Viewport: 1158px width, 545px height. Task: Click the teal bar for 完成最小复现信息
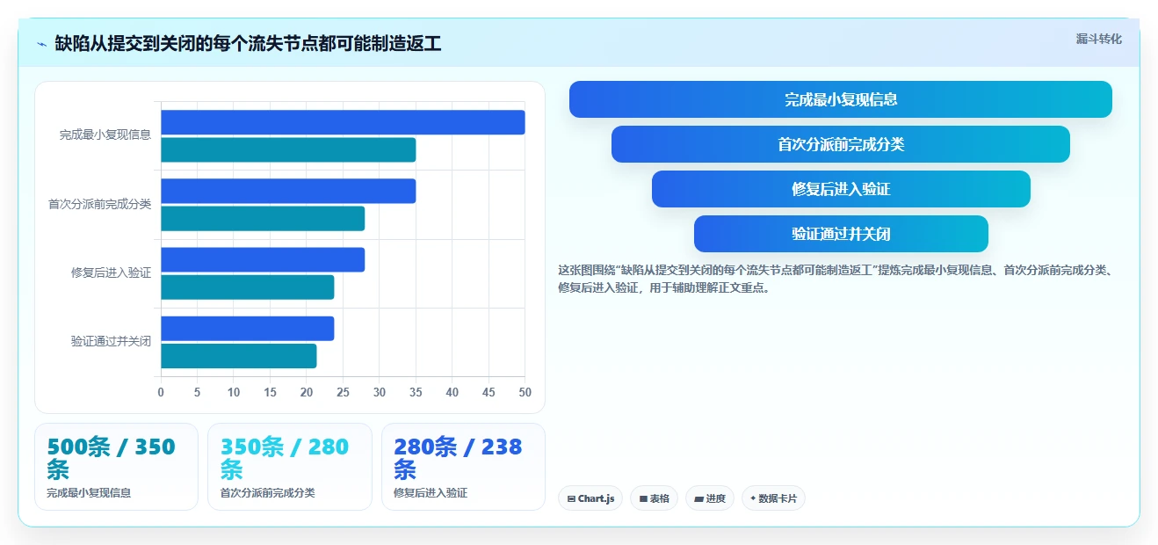pyautogui.click(x=288, y=149)
